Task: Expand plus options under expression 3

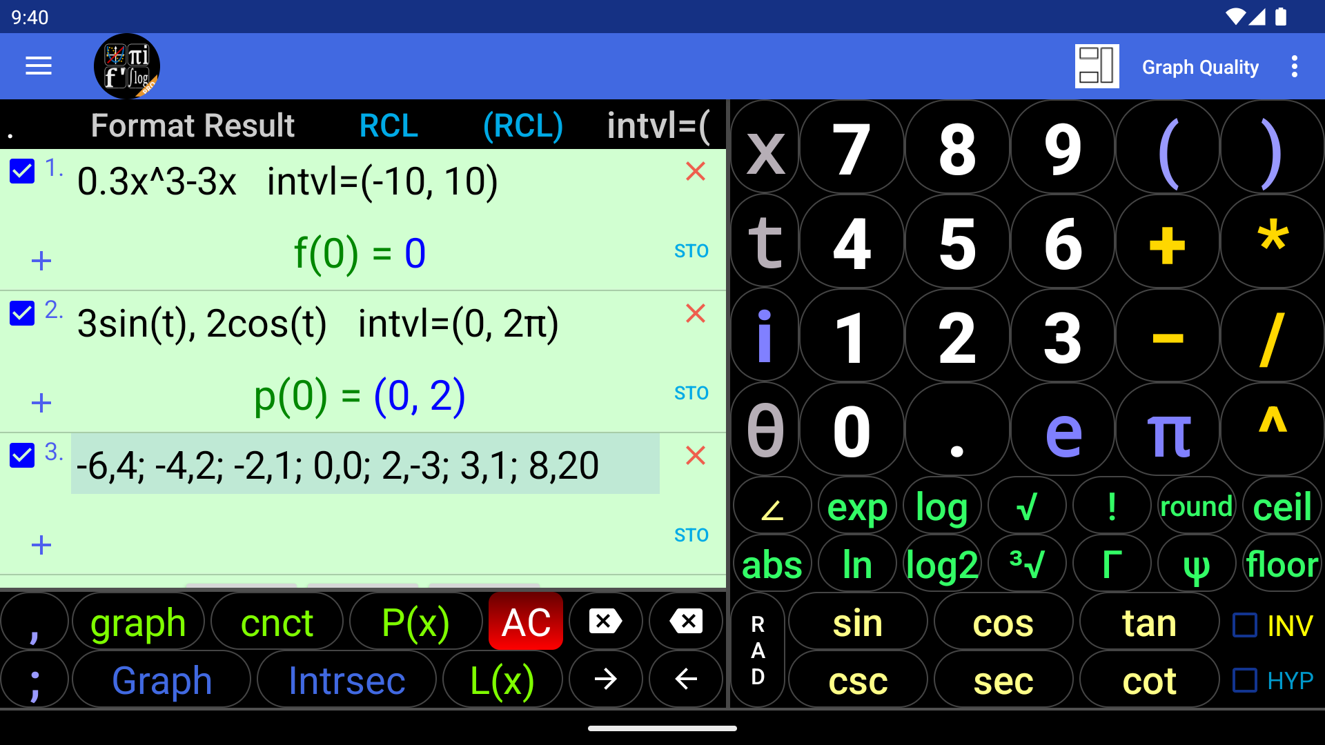Action: coord(41,545)
